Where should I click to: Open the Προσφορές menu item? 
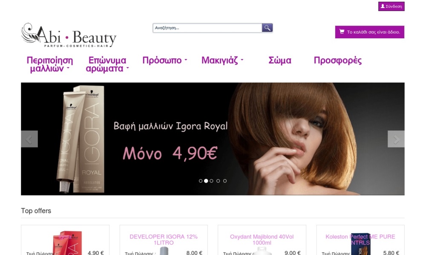point(338,60)
